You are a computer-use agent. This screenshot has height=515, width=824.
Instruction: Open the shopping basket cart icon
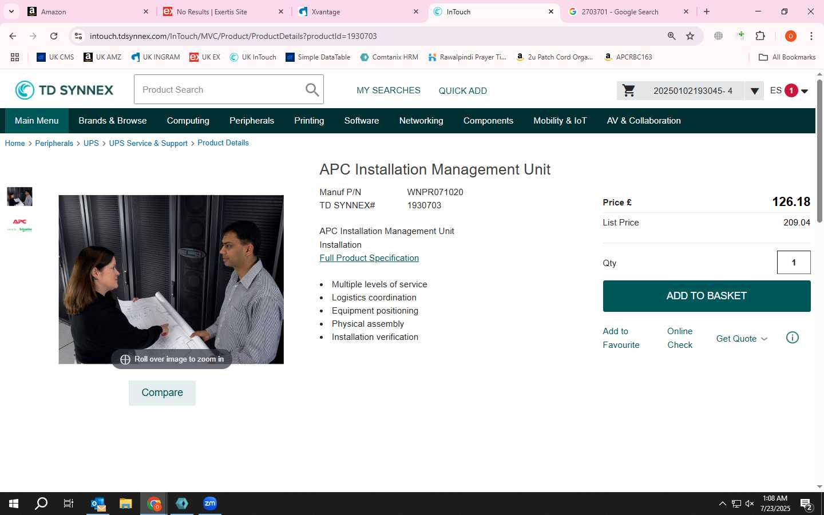coord(629,90)
